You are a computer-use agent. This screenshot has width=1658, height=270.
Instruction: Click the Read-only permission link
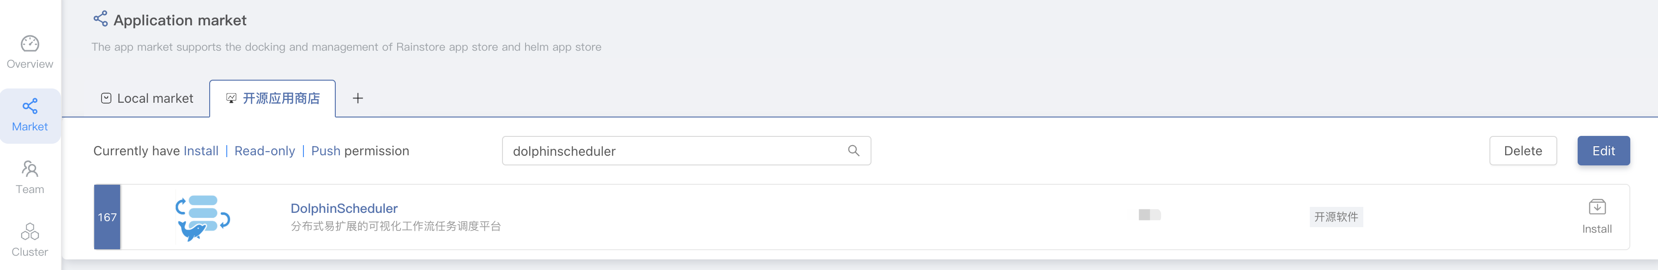265,151
